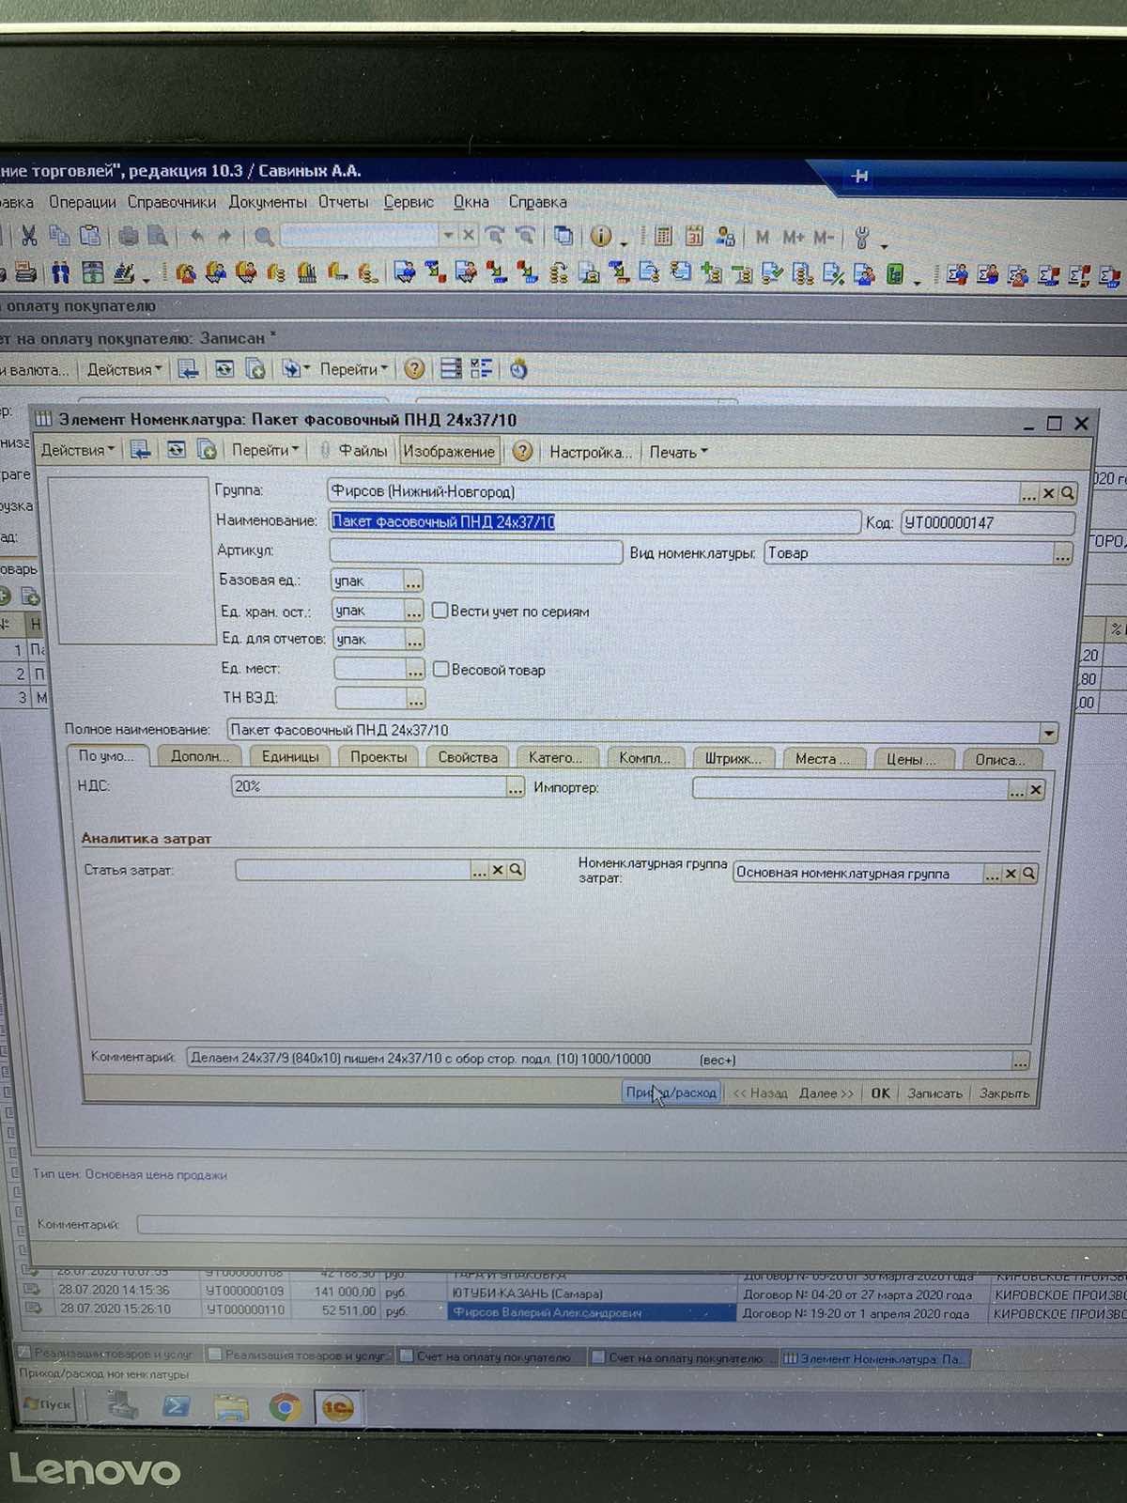Screen dimensions: 1127x1503
Task: Click the scissors Cut icon in main toolbar
Action: 29,236
